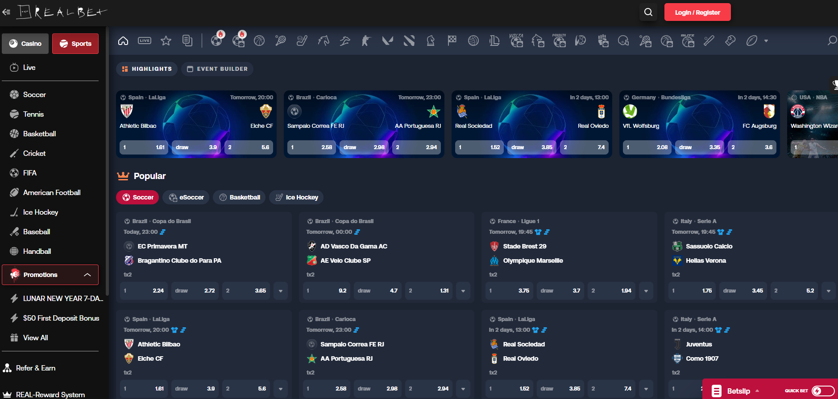This screenshot has height=399, width=838.
Task: Select the checkered flag motorsport icon
Action: [452, 41]
